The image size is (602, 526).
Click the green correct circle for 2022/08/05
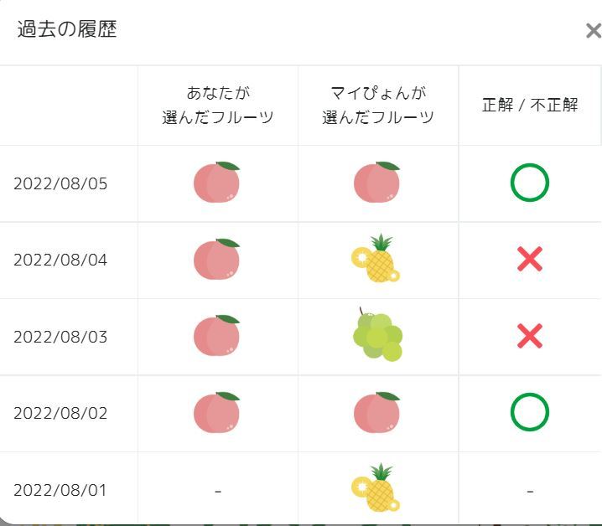(x=529, y=183)
